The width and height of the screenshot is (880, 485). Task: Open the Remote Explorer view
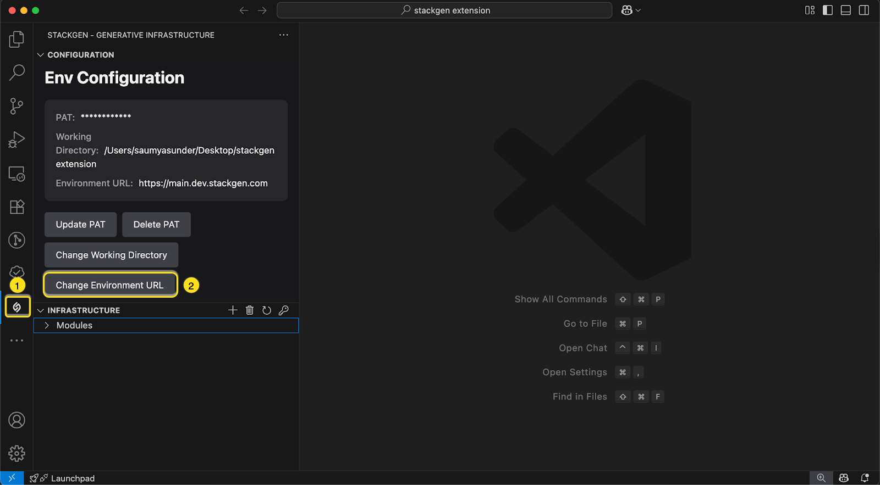tap(16, 174)
